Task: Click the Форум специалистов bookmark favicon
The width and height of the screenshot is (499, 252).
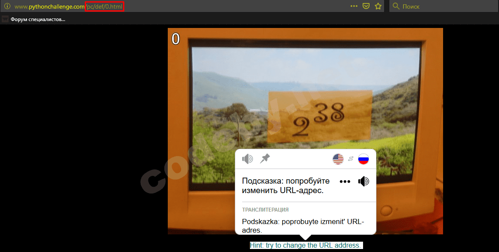Action: click(x=5, y=19)
